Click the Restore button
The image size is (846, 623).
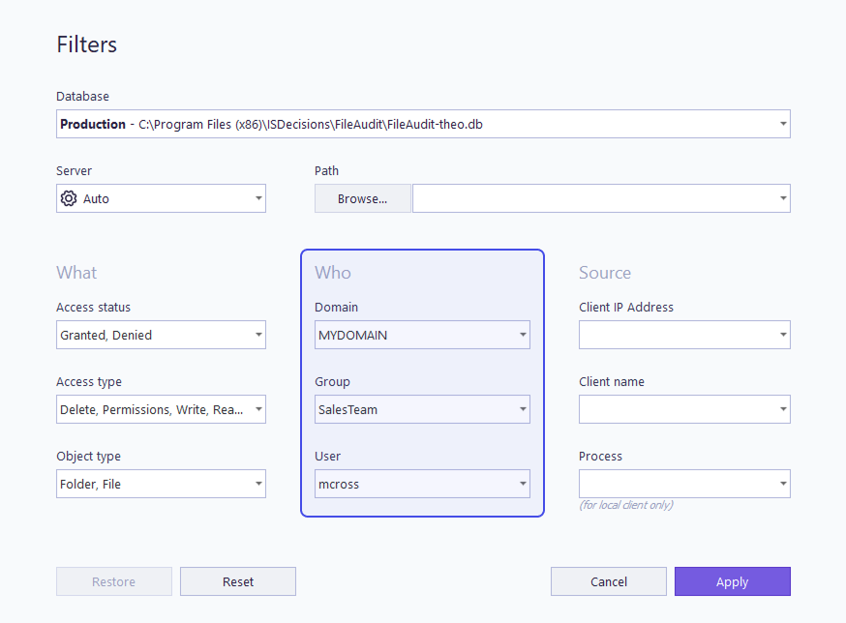click(x=114, y=581)
